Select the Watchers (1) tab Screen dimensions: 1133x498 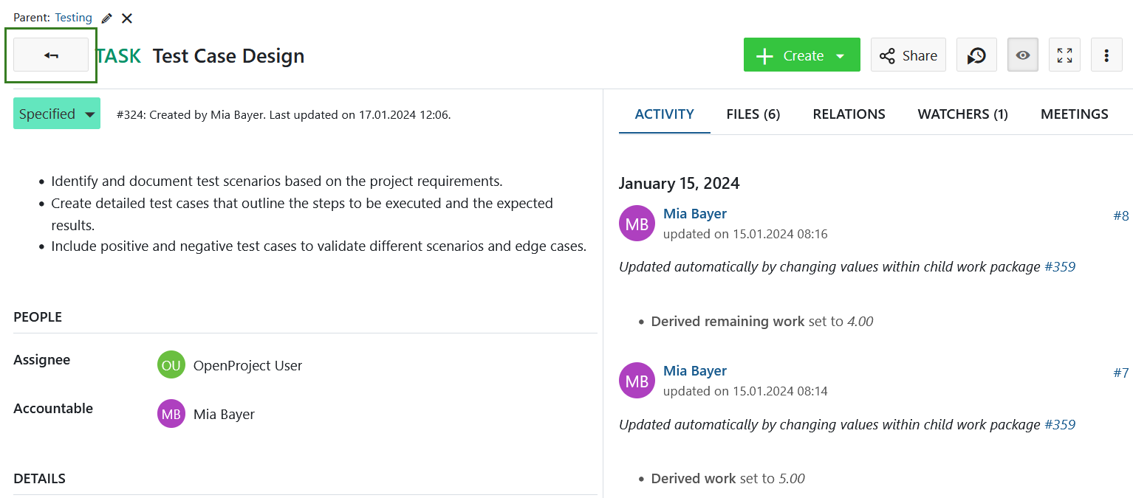[962, 114]
